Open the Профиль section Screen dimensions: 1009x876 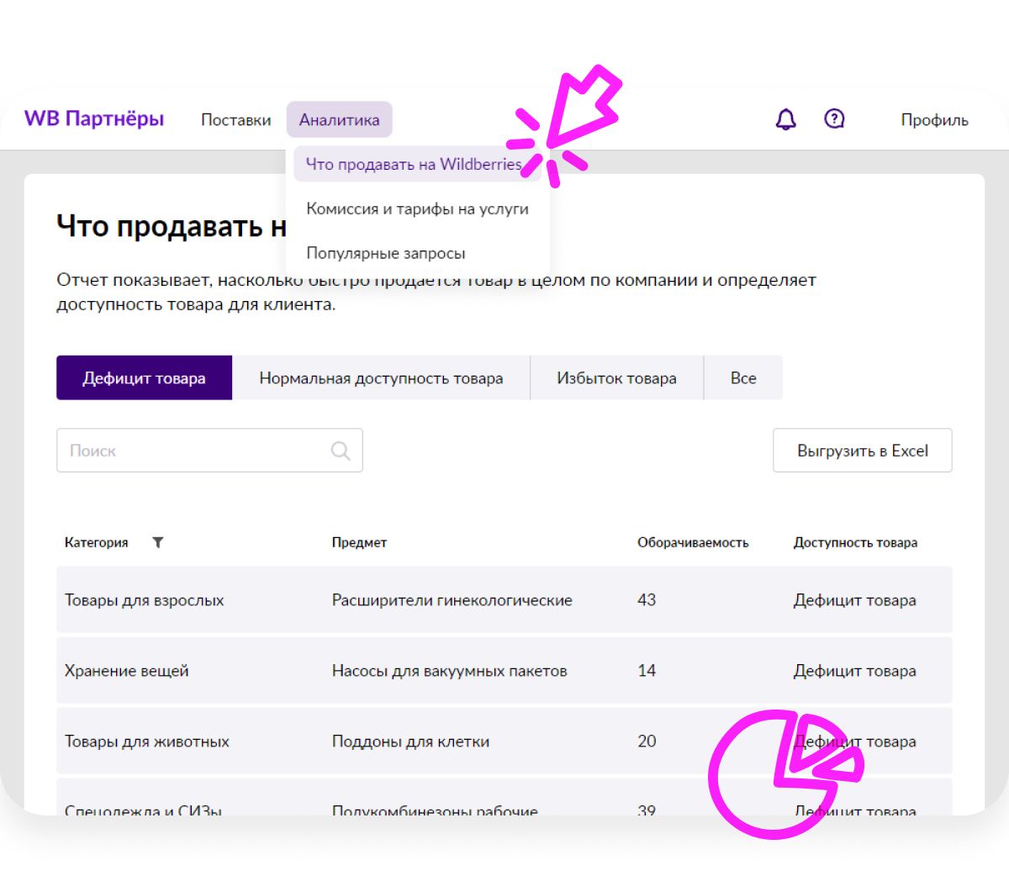click(934, 119)
